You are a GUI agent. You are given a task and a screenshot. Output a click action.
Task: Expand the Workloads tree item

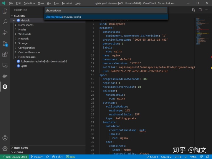pyautogui.click(x=16, y=34)
